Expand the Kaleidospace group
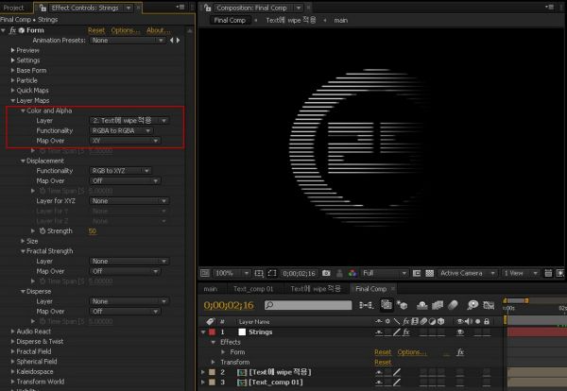The image size is (567, 391). pyautogui.click(x=13, y=371)
